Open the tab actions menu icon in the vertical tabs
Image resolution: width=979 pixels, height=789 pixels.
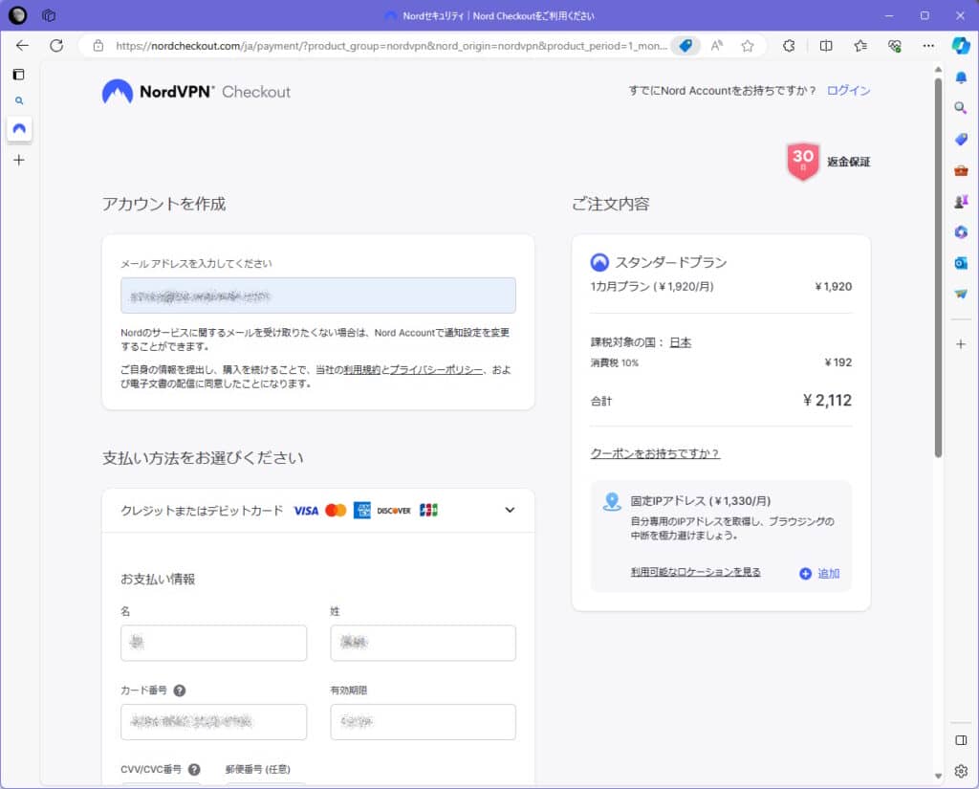pos(19,75)
